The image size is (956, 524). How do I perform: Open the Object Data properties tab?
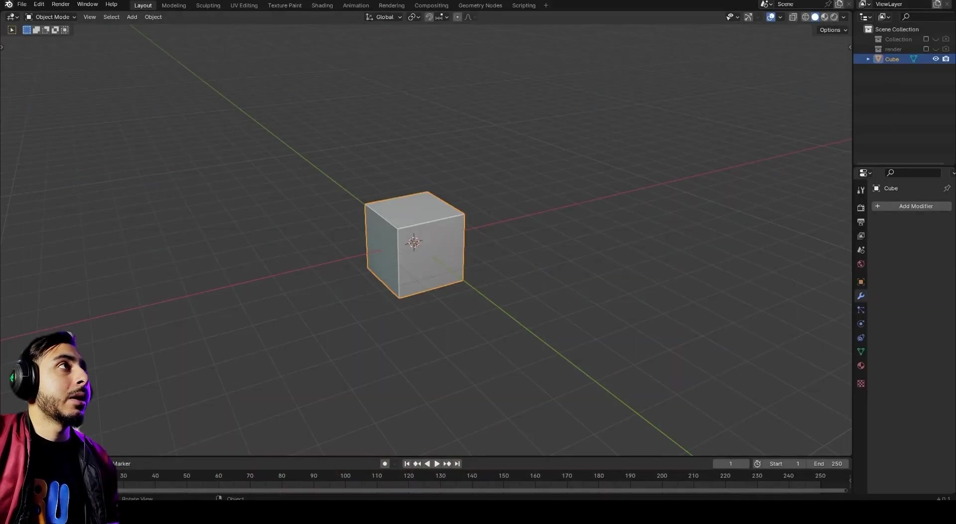pyautogui.click(x=861, y=352)
